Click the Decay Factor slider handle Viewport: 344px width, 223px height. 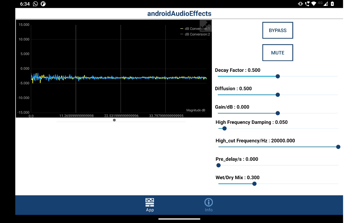click(x=278, y=76)
